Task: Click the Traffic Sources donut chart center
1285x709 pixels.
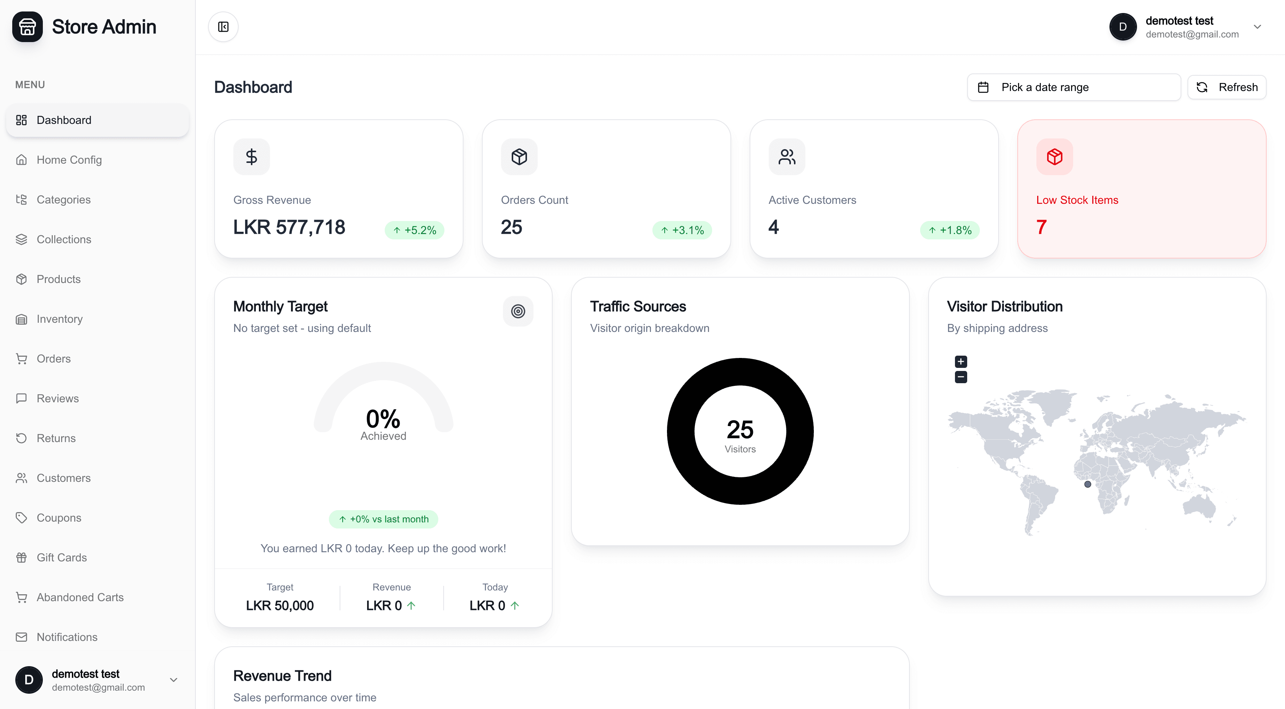Action: [x=740, y=431]
